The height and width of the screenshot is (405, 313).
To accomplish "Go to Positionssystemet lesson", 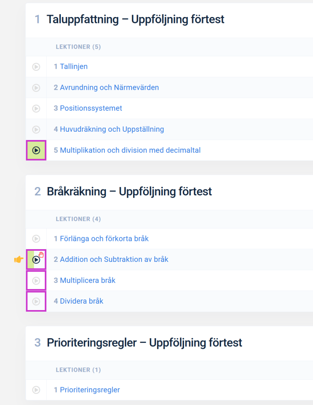I will coord(91,108).
